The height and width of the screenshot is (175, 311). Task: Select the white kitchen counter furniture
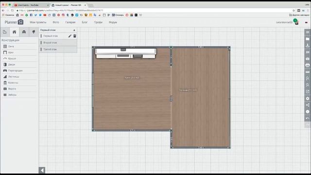[x=125, y=53]
